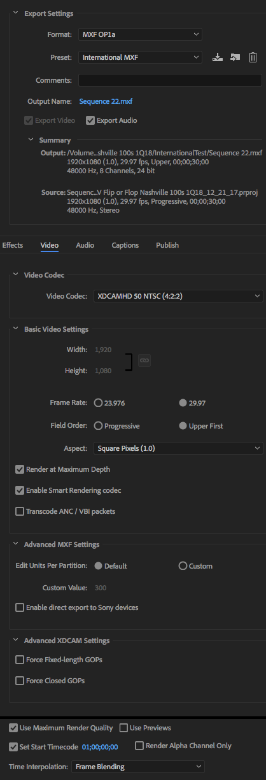
Task: Switch to the Audio tab
Action: point(85,245)
